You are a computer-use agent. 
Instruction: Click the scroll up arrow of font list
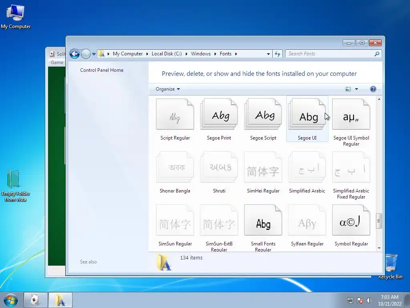point(379,99)
